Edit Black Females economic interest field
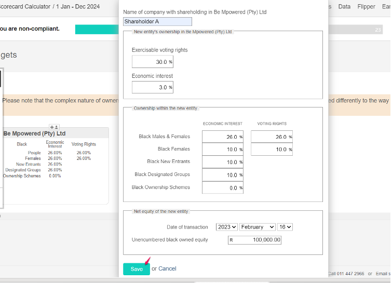Screen dimensions: 392x283 point(223,149)
